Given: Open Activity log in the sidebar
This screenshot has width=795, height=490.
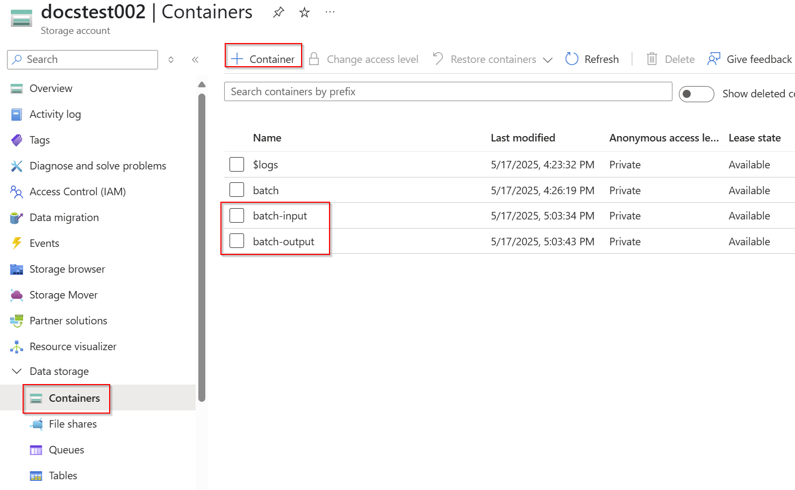Looking at the screenshot, I should pos(55,115).
